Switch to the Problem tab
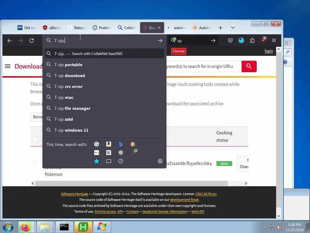The width and height of the screenshot is (310, 233). click(x=102, y=28)
